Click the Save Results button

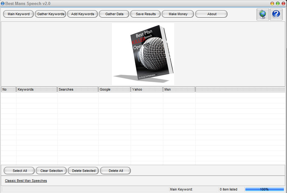146,14
